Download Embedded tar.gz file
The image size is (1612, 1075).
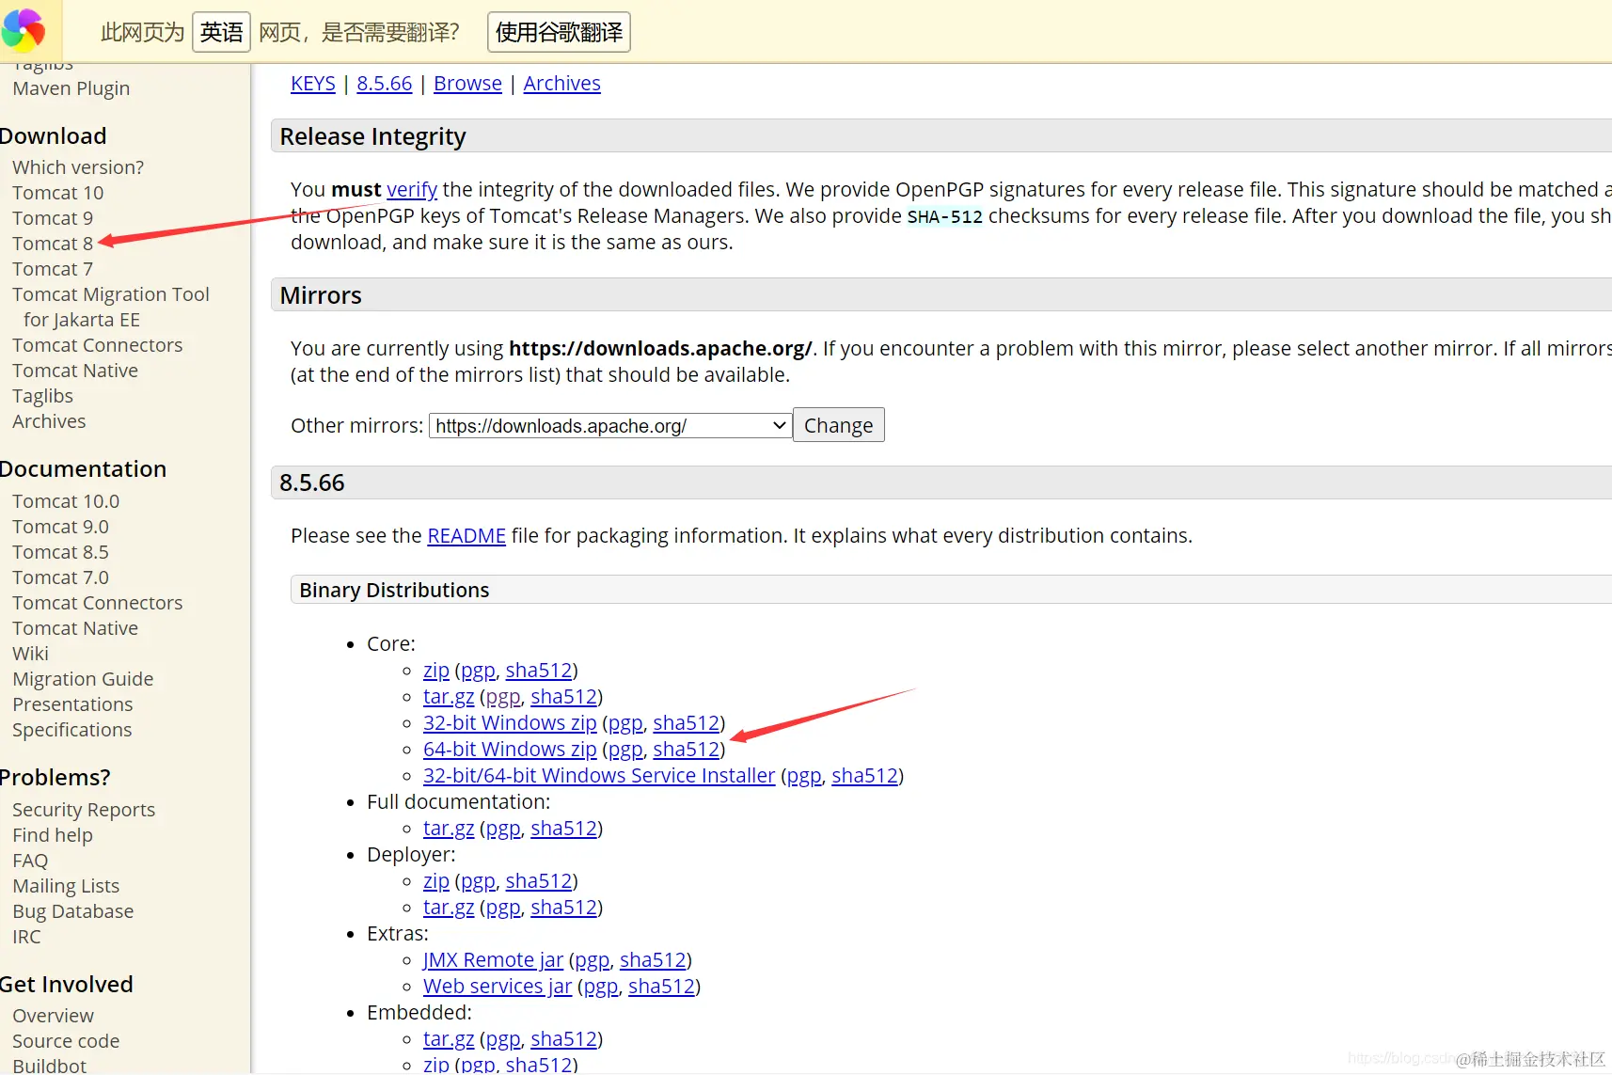click(449, 1039)
